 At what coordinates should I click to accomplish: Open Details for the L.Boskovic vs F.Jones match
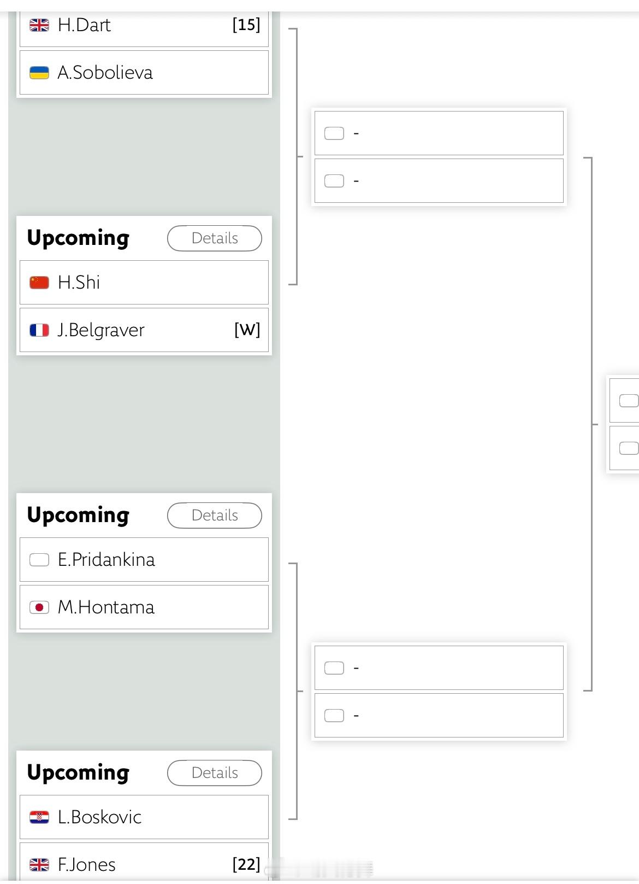click(x=215, y=773)
